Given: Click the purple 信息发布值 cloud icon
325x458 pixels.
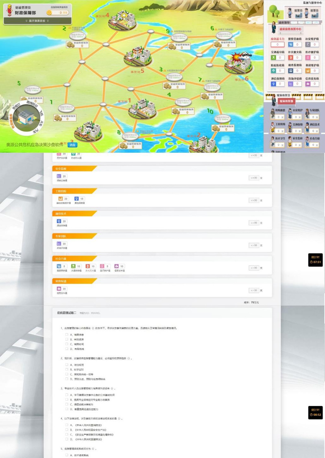Looking at the screenshot, I should 308,83.
